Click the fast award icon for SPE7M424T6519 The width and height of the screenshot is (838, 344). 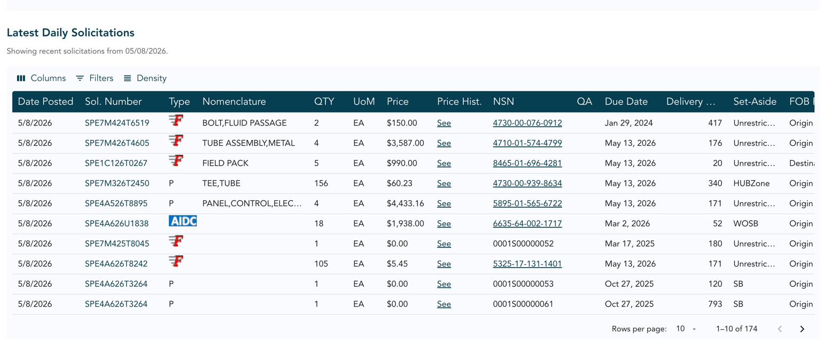[x=176, y=120]
